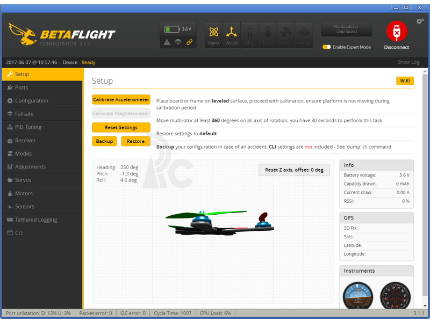Open the Modes tab
This screenshot has height=322, width=430.
[42, 153]
